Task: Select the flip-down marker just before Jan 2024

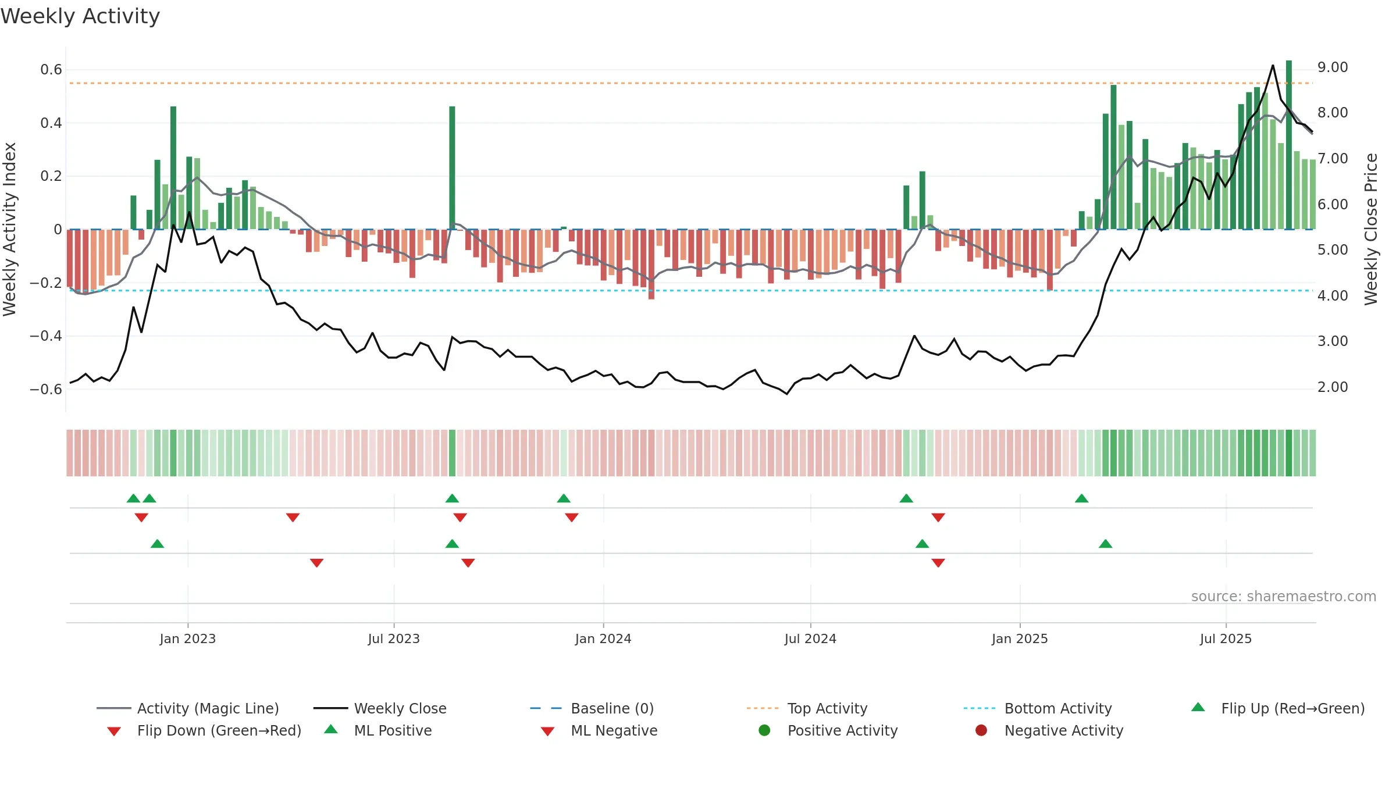Action: tap(572, 517)
